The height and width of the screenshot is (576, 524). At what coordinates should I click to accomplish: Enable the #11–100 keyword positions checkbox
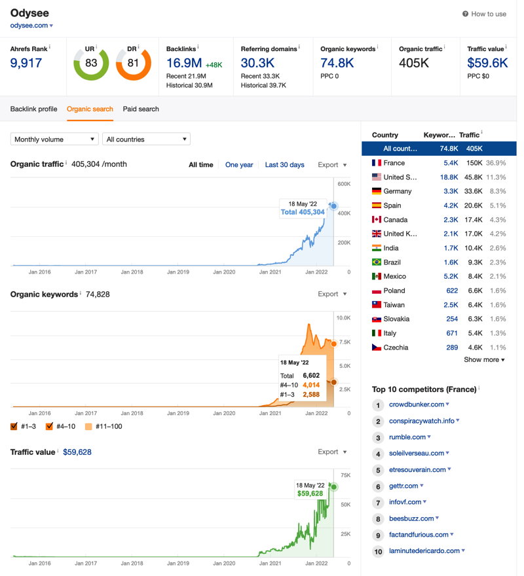coord(88,427)
